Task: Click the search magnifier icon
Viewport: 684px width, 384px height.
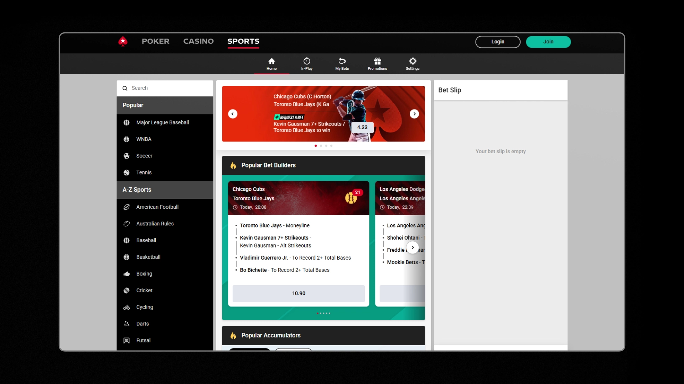Action: 125,88
